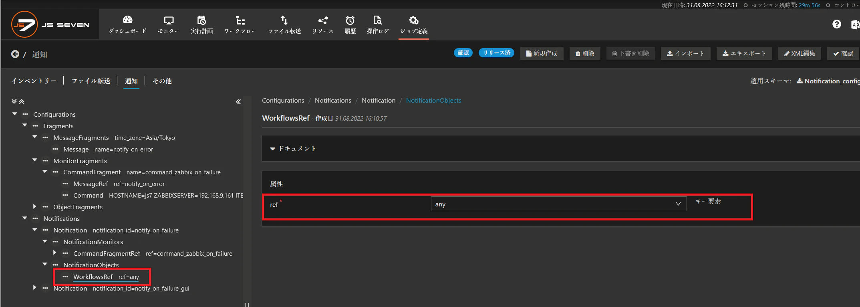This screenshot has height=307, width=860.
Task: Open the ellipsis menu beside Configurations
Action: pos(25,114)
